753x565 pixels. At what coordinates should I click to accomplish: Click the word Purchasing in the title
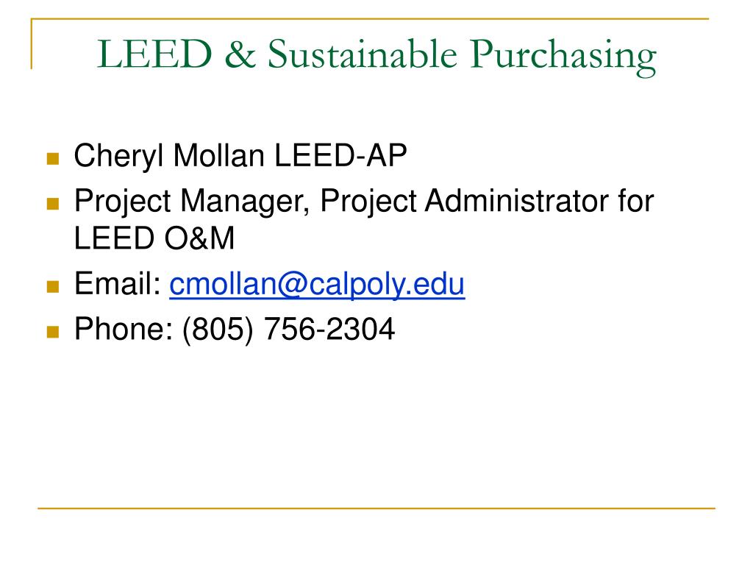563,57
